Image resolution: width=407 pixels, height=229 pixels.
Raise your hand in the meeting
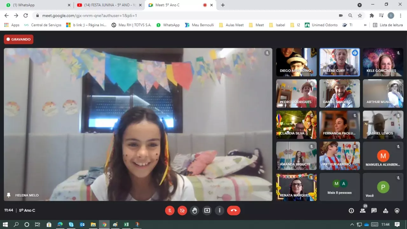tap(195, 211)
